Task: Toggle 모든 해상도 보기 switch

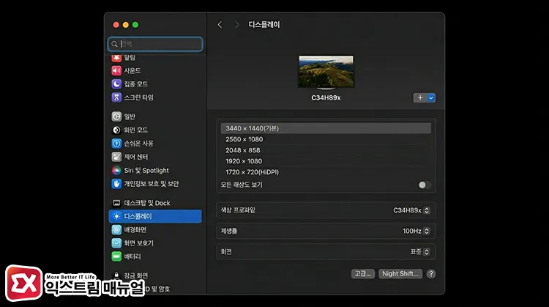Action: [425, 185]
